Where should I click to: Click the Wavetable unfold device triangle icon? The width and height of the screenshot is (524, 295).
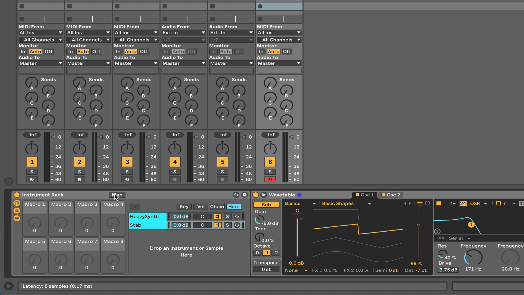(x=264, y=195)
